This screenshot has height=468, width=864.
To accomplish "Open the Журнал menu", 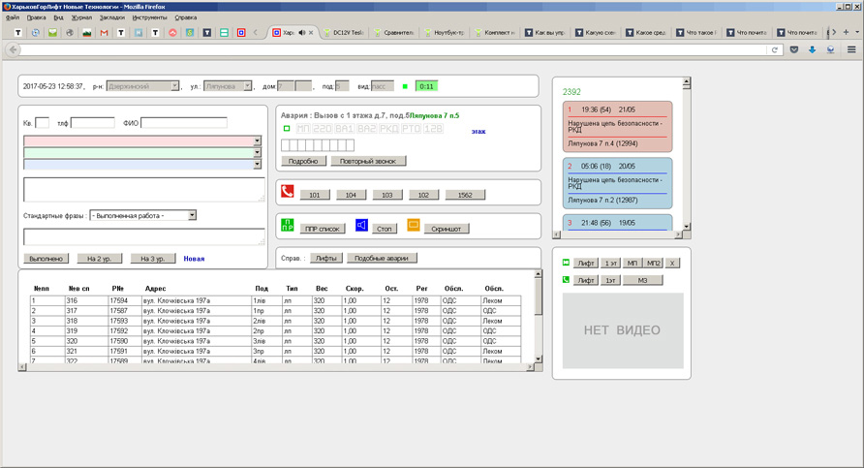I will pyautogui.click(x=82, y=17).
